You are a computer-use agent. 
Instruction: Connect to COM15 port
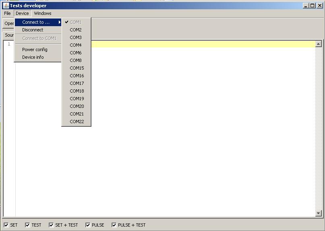pyautogui.click(x=77, y=68)
